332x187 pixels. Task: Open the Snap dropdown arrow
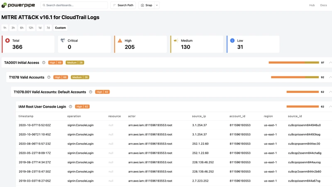tap(157, 5)
